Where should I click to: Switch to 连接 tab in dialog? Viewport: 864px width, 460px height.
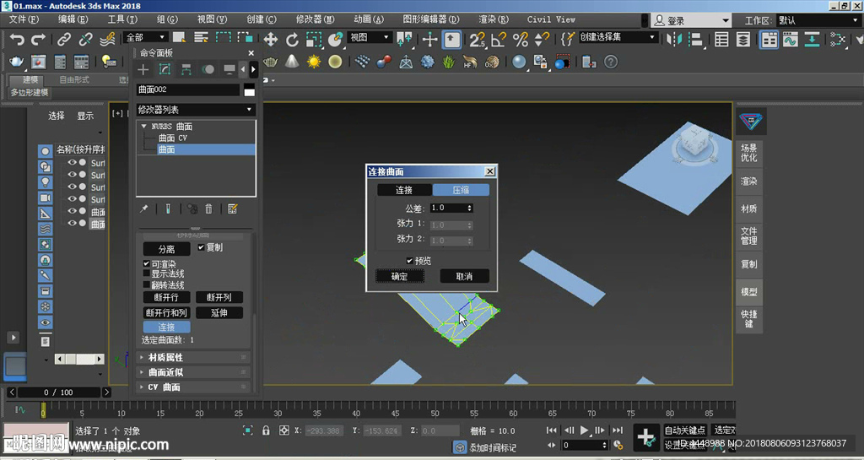pyautogui.click(x=404, y=190)
